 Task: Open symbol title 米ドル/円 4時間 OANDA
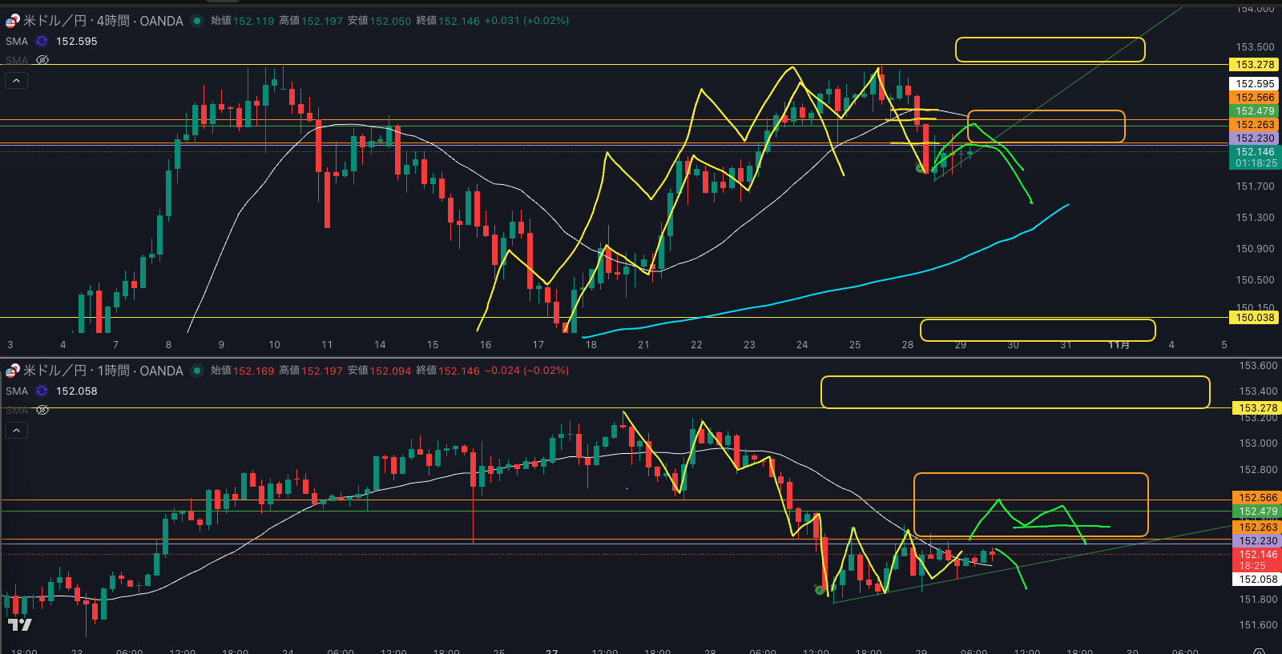click(x=103, y=21)
